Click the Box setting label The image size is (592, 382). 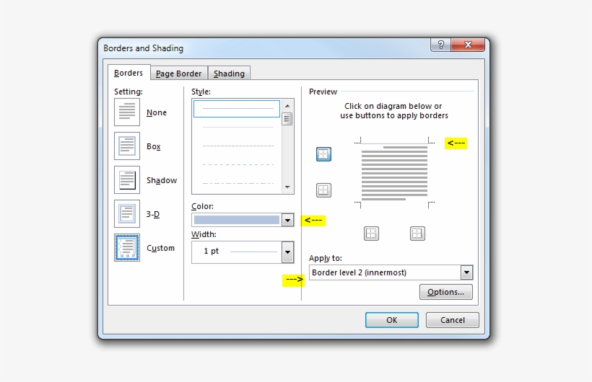tap(153, 146)
